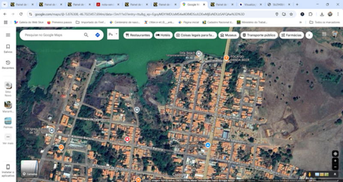View site information icon in address bar
This screenshot has height=182, width=343.
click(x=30, y=14)
